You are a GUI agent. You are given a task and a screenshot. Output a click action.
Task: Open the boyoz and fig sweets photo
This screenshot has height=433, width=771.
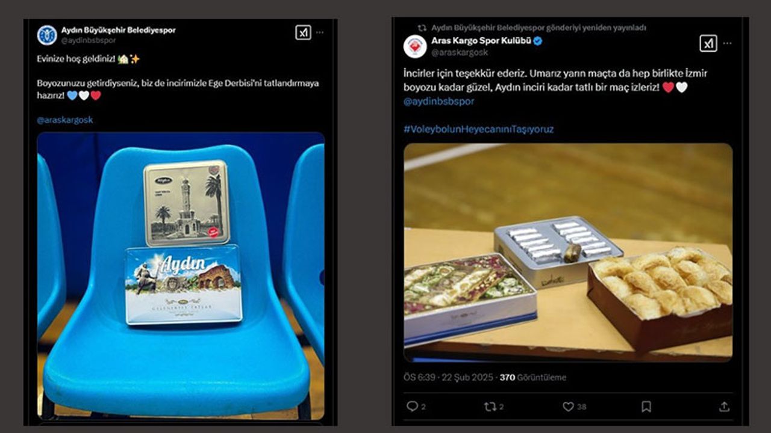pyautogui.click(x=568, y=253)
